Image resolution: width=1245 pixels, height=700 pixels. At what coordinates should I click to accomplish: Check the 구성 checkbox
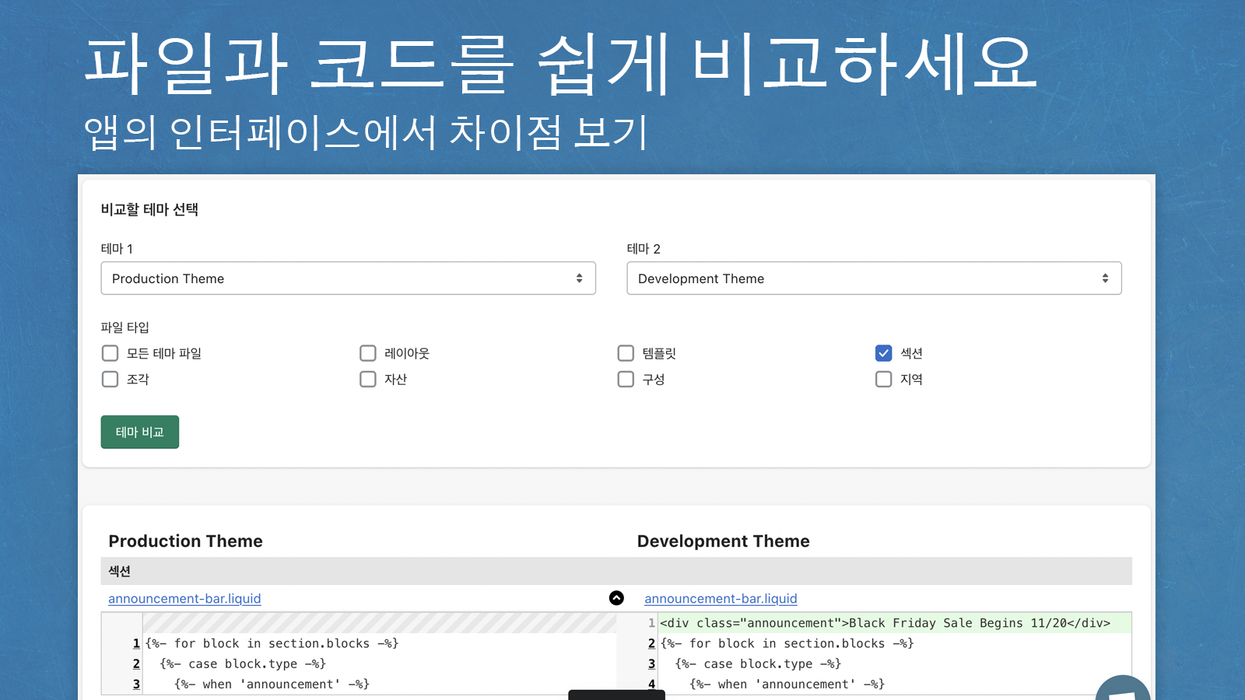click(x=626, y=379)
